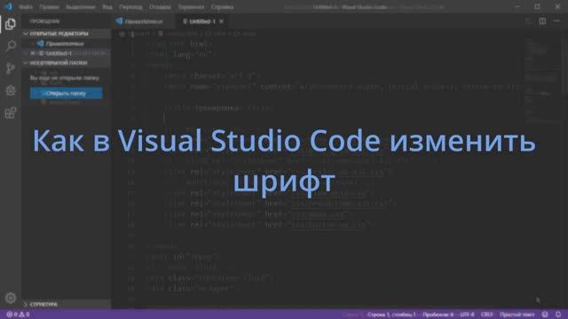Click Строка 1, столбец 1 indicator
Image resolution: width=568 pixels, height=319 pixels.
391,315
